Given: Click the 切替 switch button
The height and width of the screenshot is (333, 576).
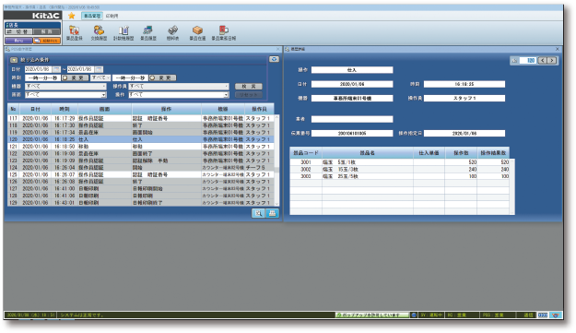Looking at the screenshot, I should (x=18, y=31).
